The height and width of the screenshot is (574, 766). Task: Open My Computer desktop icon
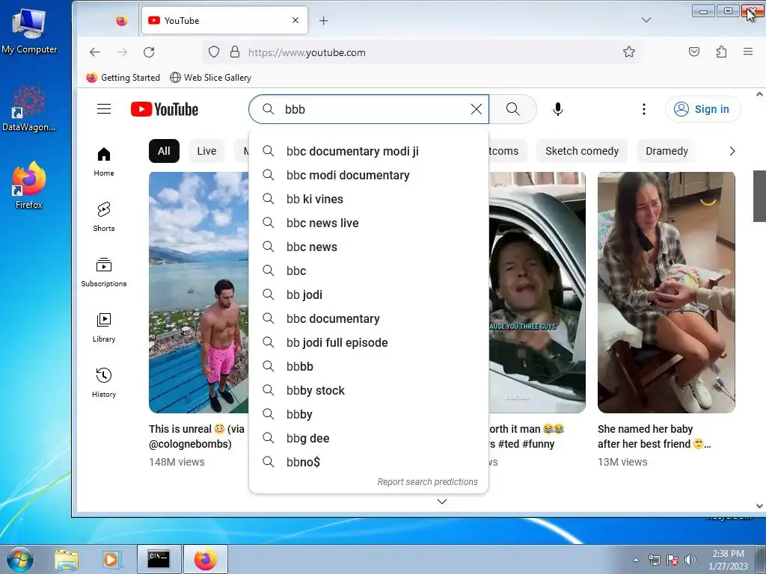coord(29,31)
